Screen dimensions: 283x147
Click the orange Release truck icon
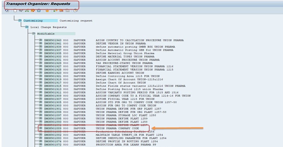point(33,11)
